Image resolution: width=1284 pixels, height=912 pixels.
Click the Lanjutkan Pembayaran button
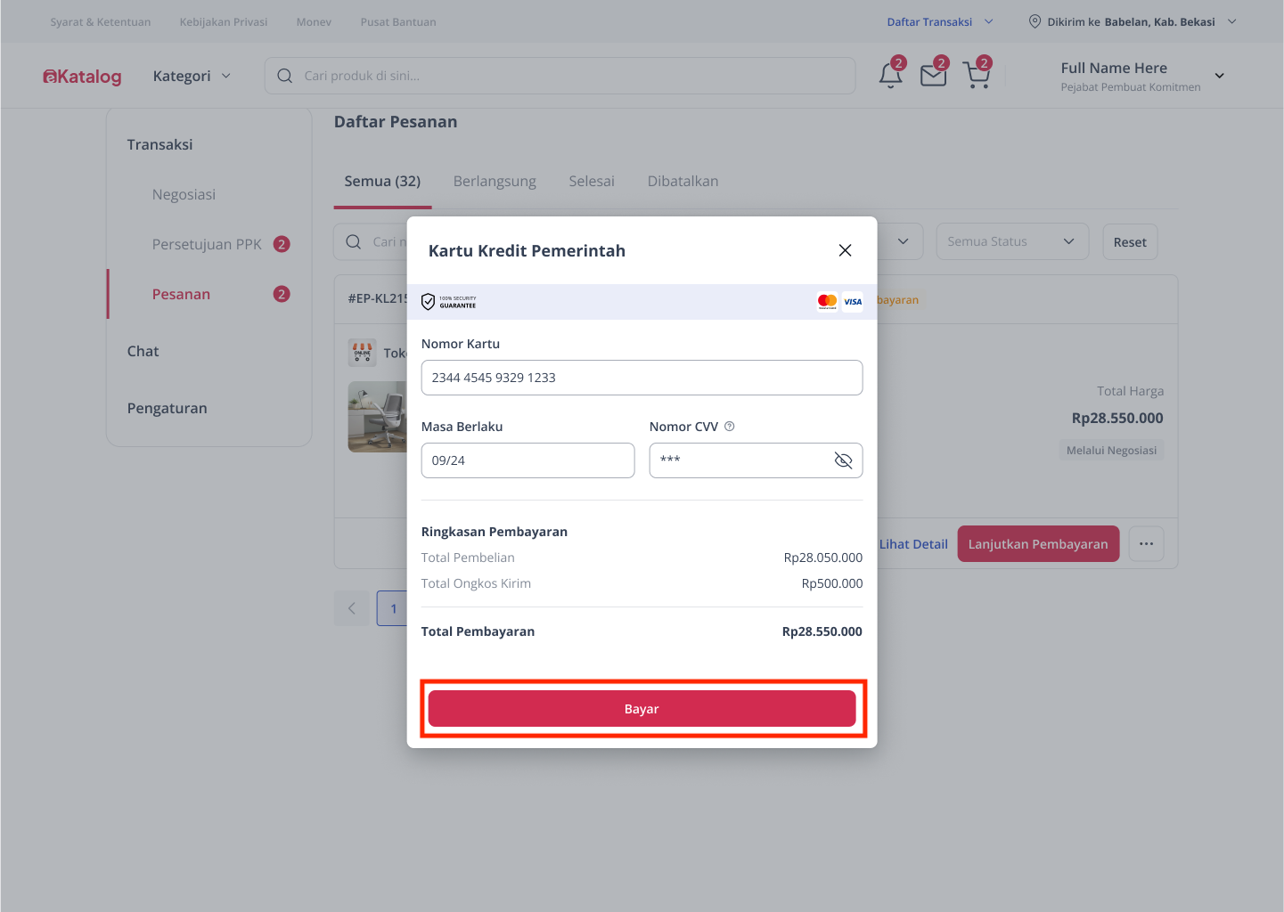(x=1038, y=543)
